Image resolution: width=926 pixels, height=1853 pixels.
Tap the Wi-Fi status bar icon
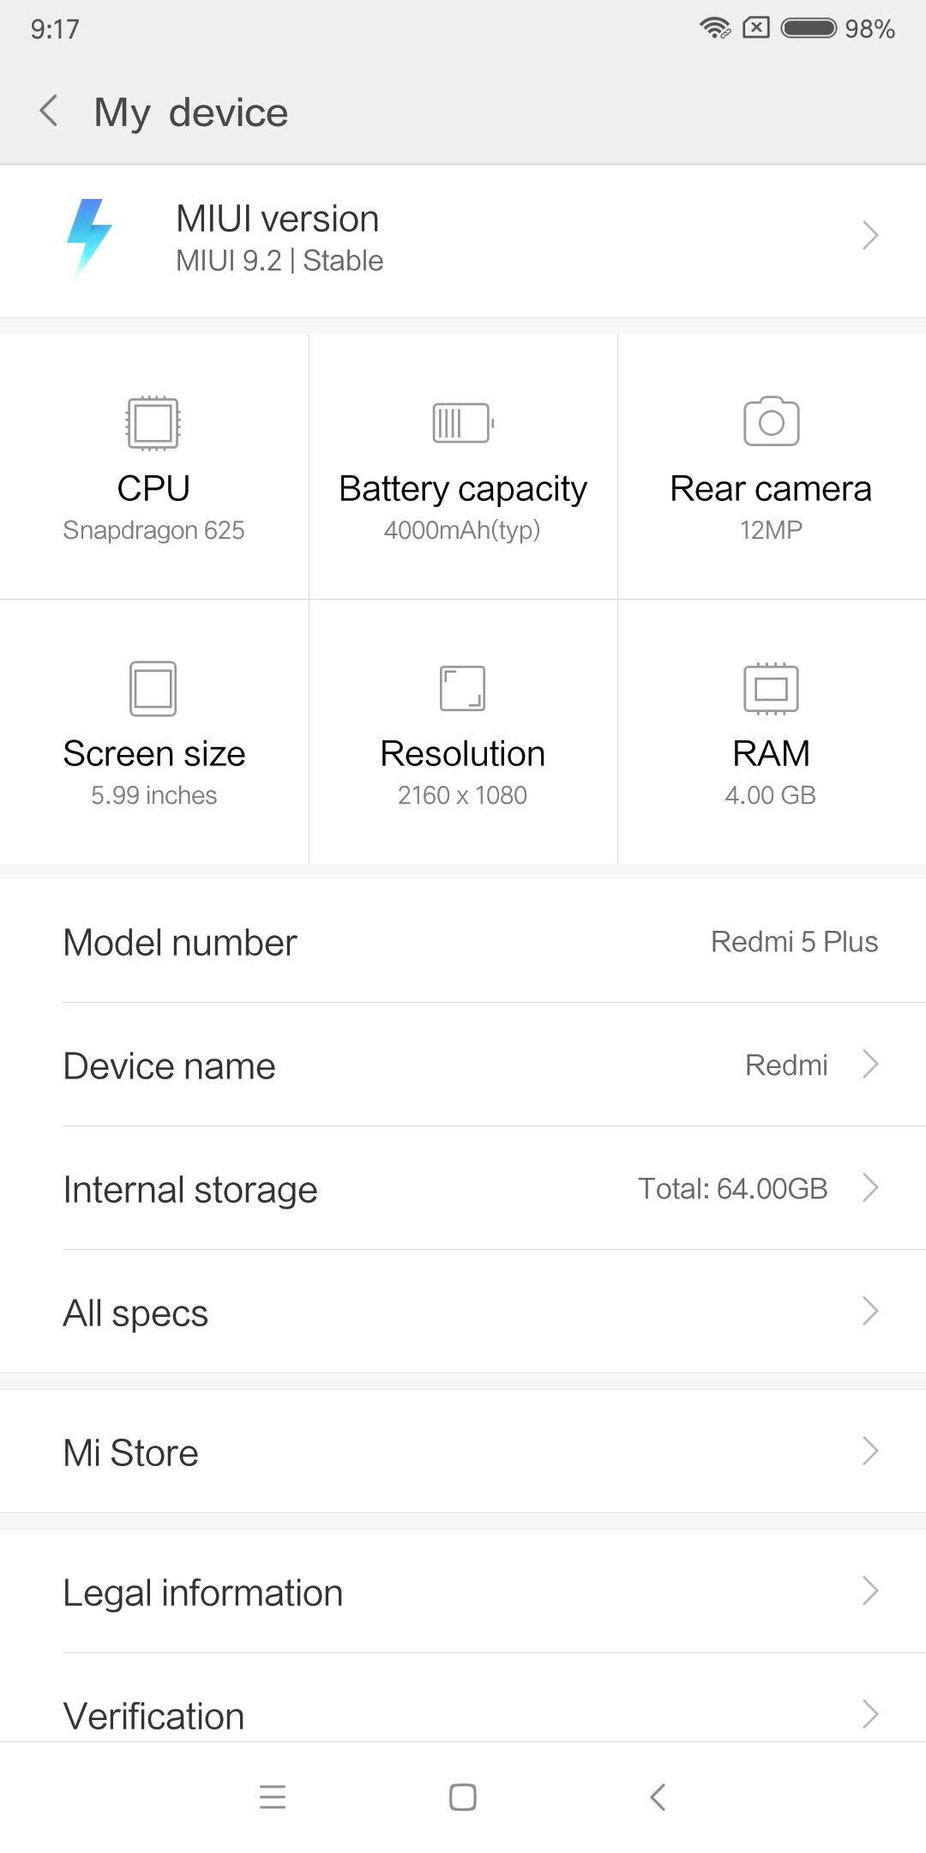[714, 28]
